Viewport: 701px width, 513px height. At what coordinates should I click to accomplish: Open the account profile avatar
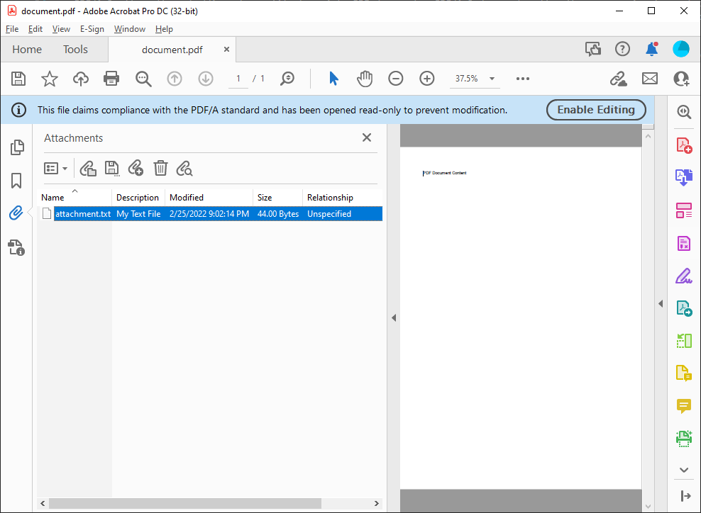point(681,49)
